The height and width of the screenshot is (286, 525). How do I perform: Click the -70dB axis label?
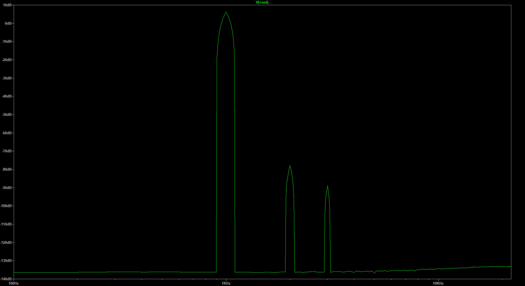(7, 151)
